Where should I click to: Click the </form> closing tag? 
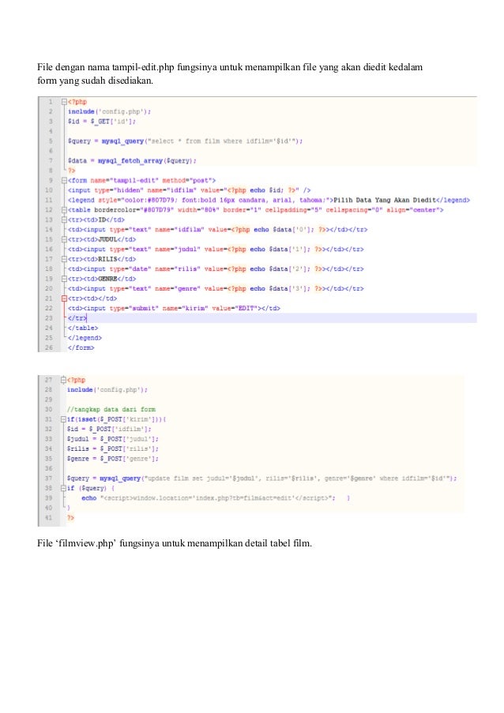point(81,348)
